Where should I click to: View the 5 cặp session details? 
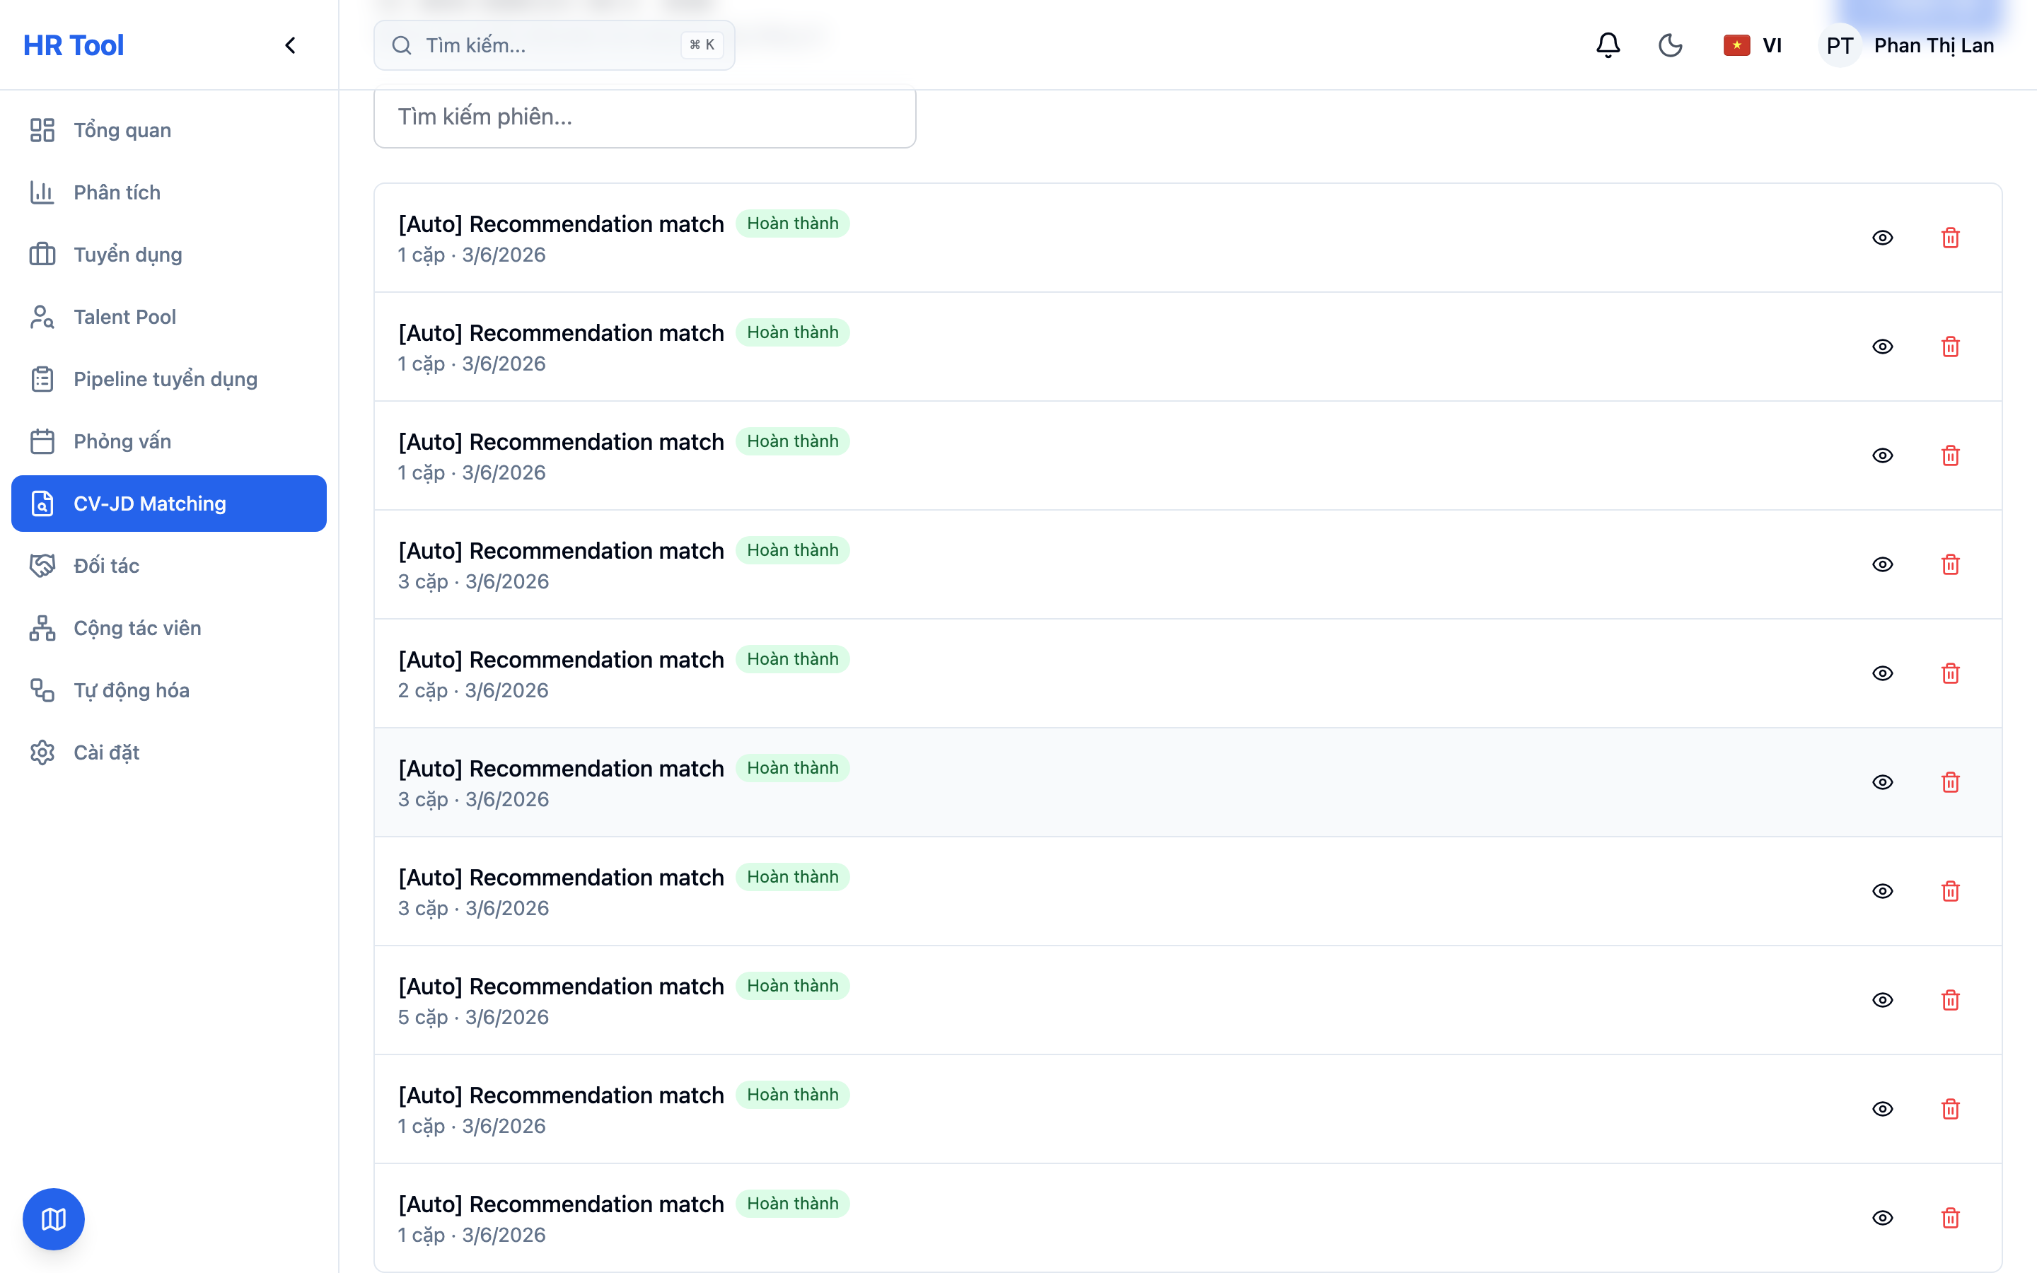[1882, 1000]
